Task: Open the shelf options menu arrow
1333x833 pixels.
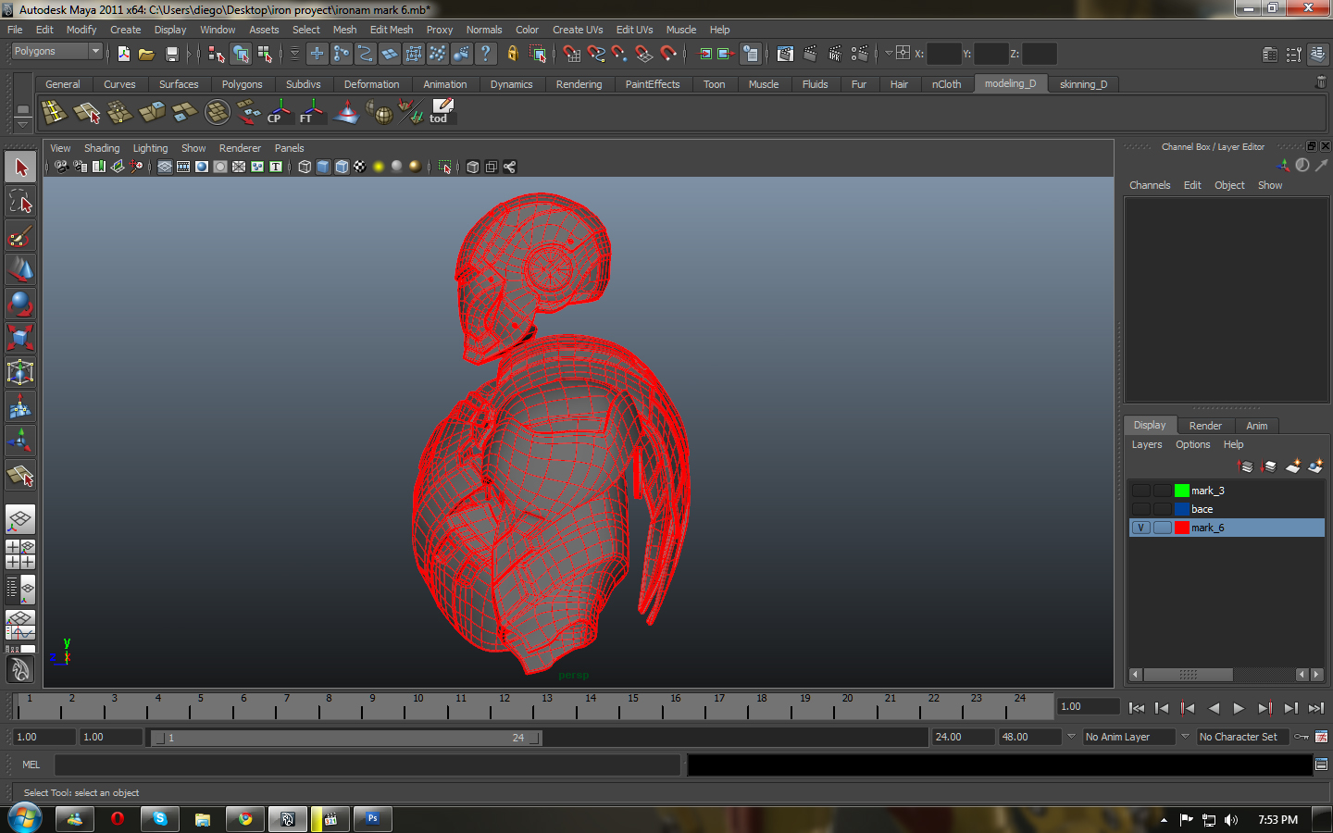Action: (23, 124)
